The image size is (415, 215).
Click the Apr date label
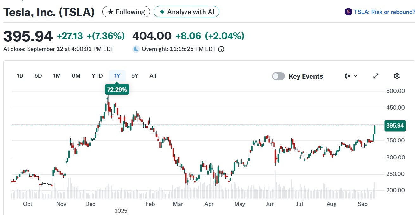[209, 204]
